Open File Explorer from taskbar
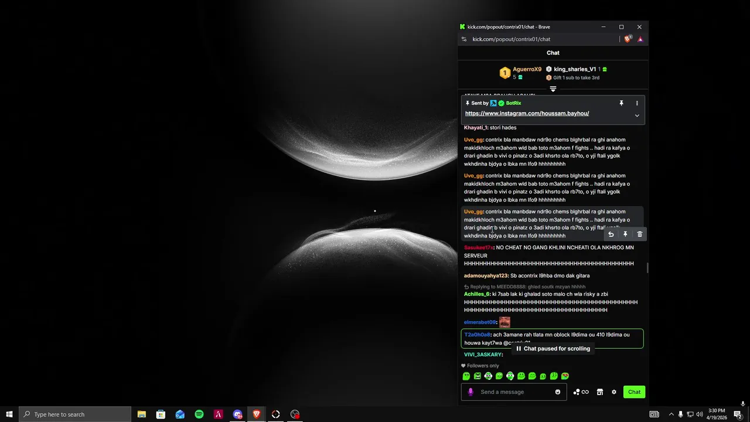This screenshot has width=750, height=422. coord(142,414)
